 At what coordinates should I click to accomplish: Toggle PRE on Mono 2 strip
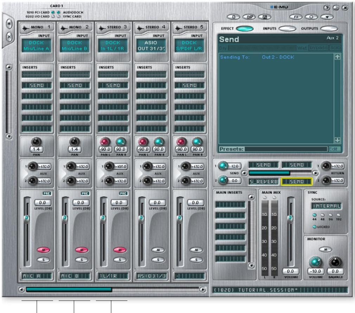[x=85, y=193]
